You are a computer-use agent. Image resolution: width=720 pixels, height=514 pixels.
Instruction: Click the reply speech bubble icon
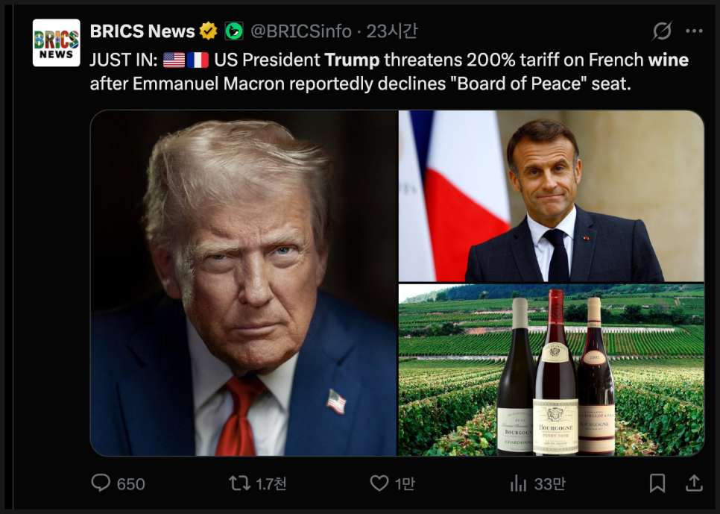101,483
